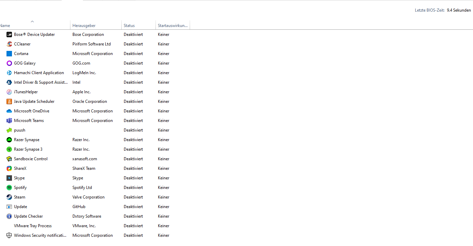Select the Sandboxie Control icon
The width and height of the screenshot is (473, 246).
click(9, 159)
